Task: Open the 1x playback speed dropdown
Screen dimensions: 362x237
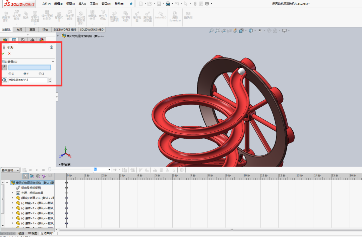Action: (109, 170)
